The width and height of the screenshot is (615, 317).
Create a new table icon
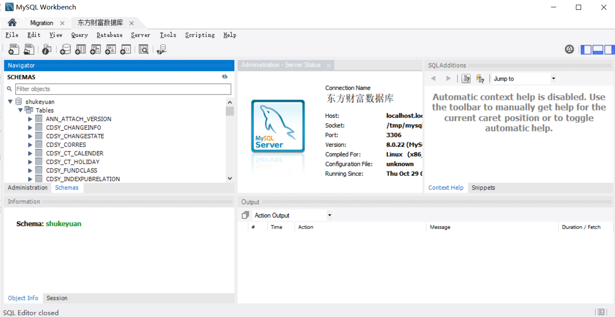[80, 49]
